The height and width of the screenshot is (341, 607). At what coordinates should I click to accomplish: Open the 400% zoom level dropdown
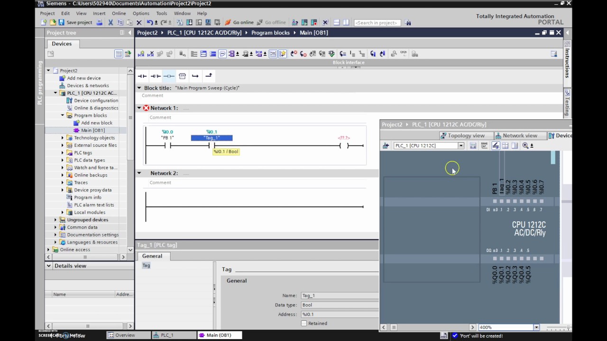click(536, 327)
